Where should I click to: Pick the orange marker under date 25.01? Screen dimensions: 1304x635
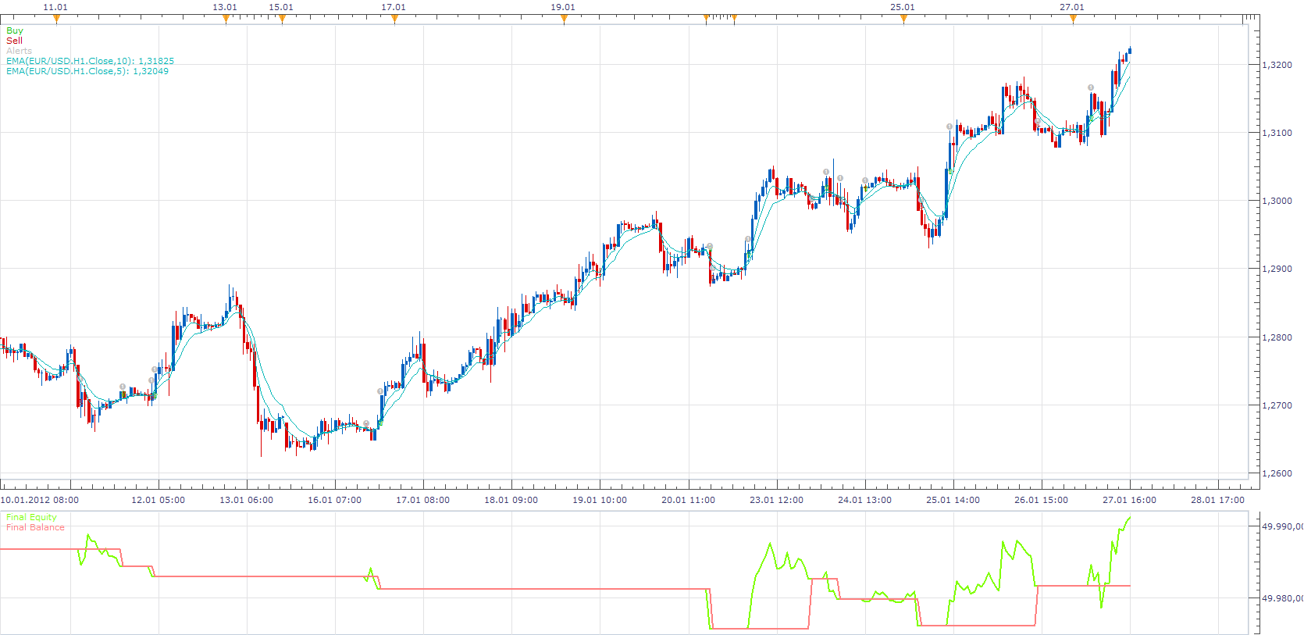click(903, 19)
